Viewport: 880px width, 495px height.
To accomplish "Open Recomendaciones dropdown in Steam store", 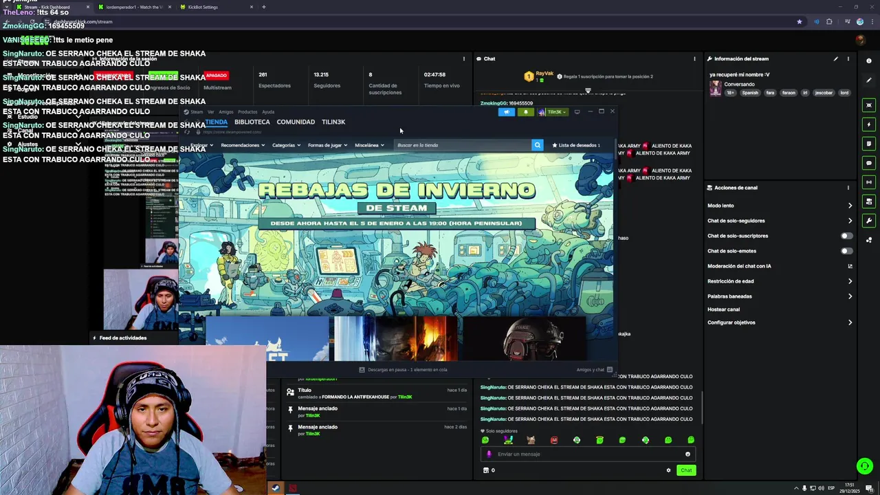I will coord(243,145).
